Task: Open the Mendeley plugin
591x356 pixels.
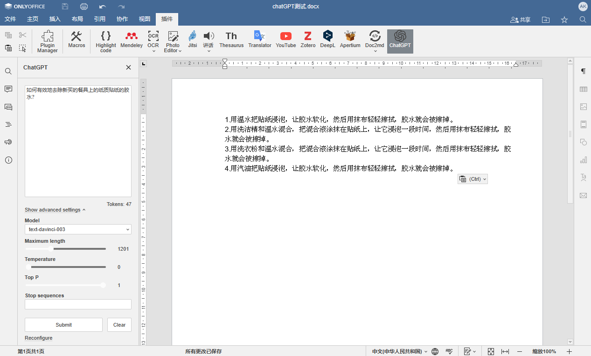Action: coord(132,40)
